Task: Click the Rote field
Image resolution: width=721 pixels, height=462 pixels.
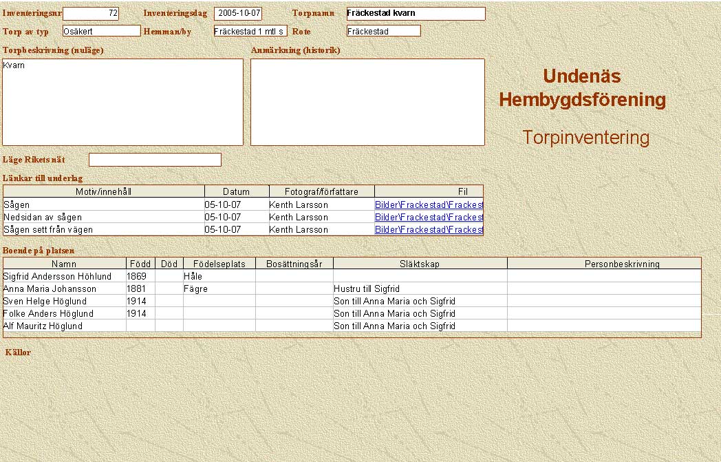Action: [x=383, y=31]
